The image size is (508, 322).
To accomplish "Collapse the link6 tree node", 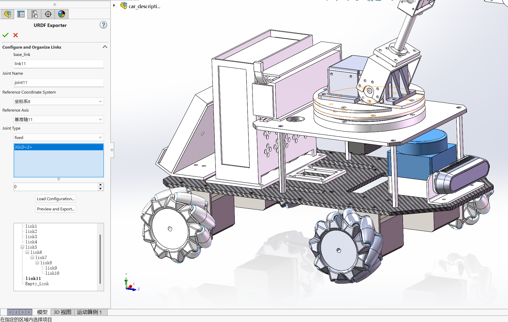I will point(27,252).
